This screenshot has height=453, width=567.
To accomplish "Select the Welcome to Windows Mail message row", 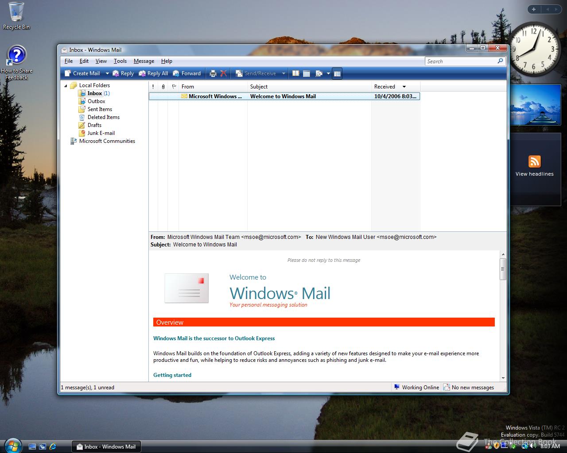I will point(284,96).
